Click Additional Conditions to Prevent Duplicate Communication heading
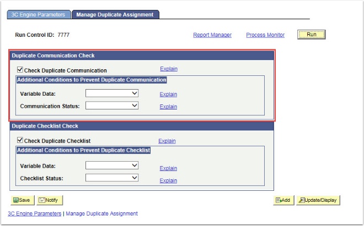The image size is (364, 226). coord(92,80)
